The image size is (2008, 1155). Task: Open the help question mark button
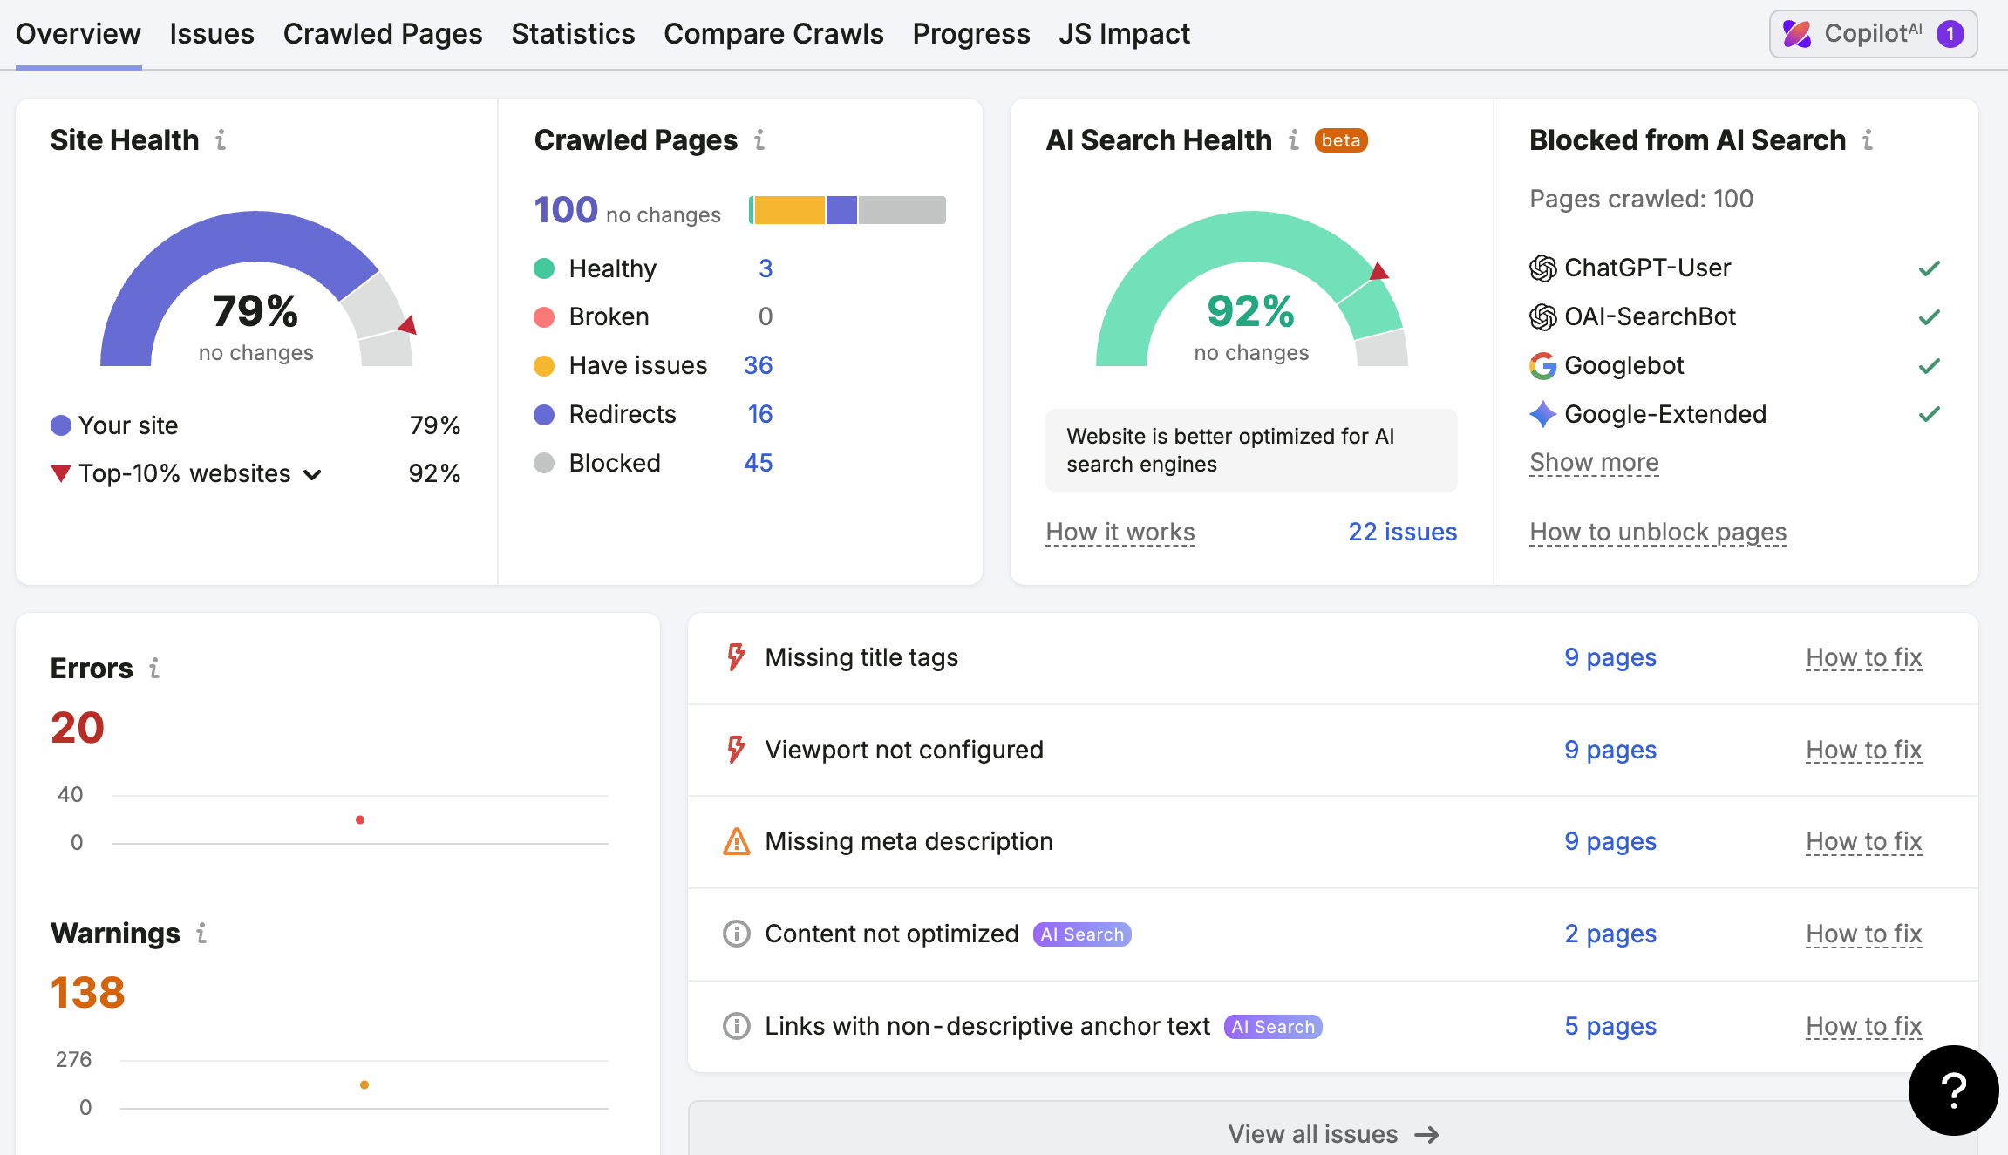coord(1953,1090)
